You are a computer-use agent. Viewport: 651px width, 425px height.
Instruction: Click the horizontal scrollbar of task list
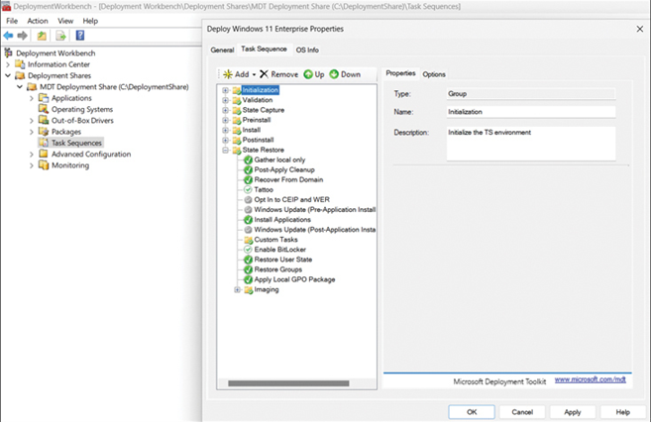tap(288, 383)
